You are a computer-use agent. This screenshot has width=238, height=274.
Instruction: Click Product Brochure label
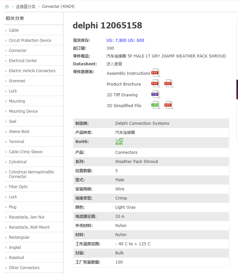point(124,84)
